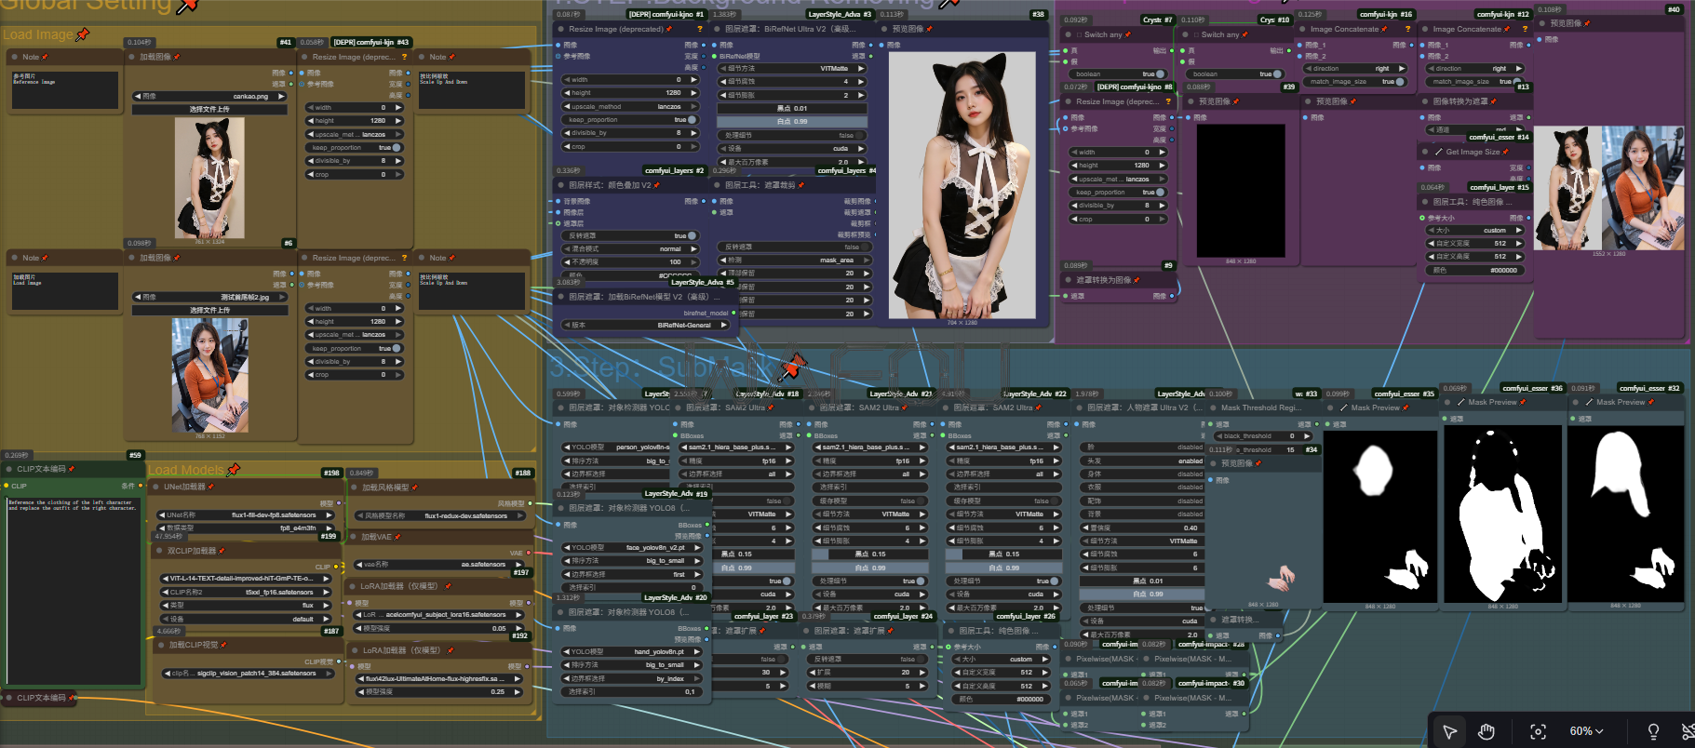Click the UNet加载器 node header

tap(184, 487)
